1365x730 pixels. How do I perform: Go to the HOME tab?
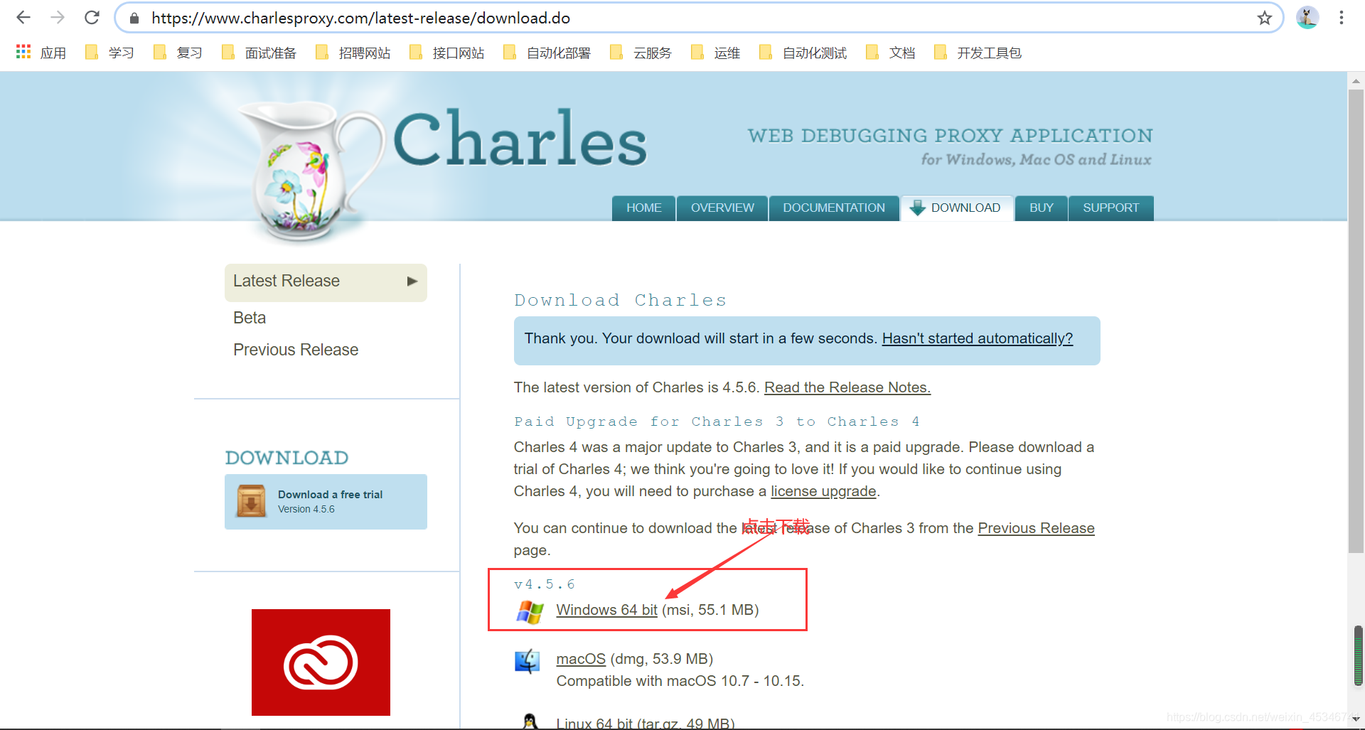[x=643, y=208]
